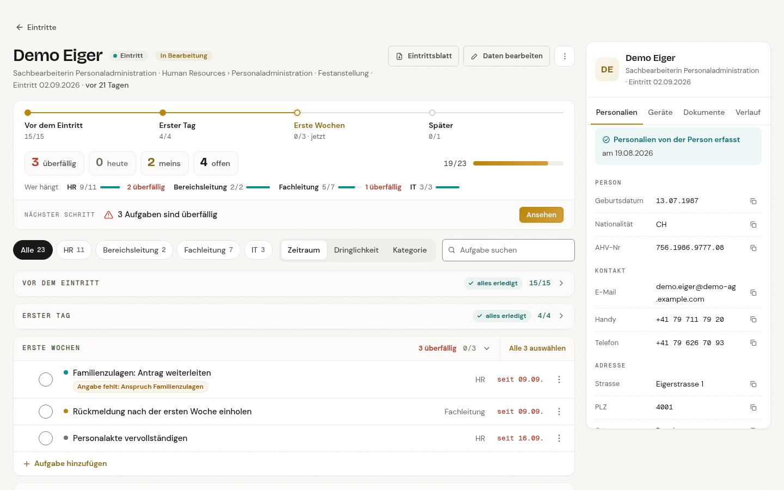The height and width of the screenshot is (490, 784).
Task: Open options for Familienzulagen task
Action: pyautogui.click(x=559, y=379)
